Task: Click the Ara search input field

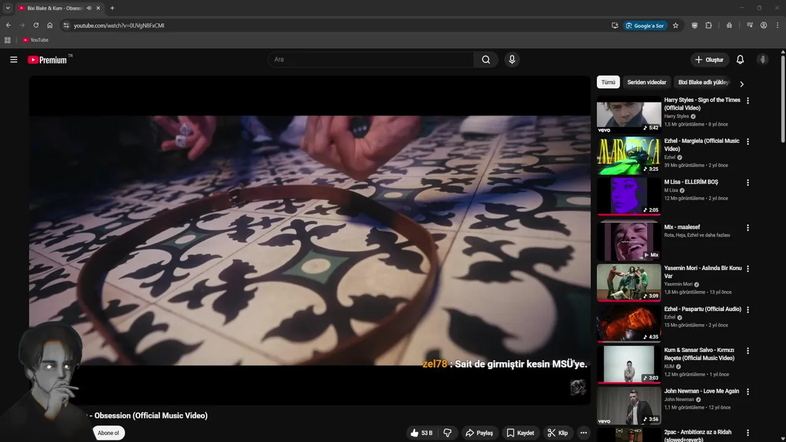Action: tap(370, 60)
